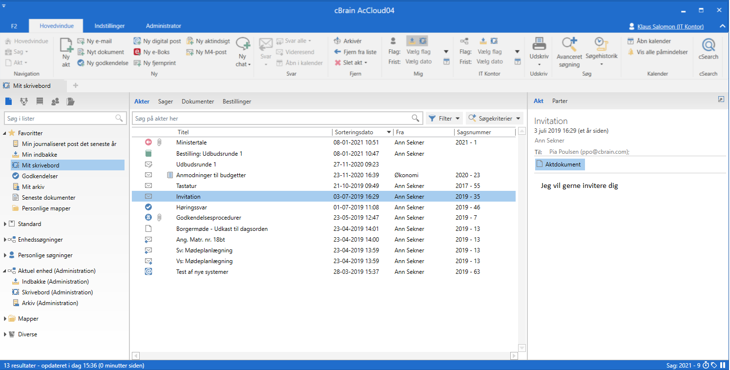Open Skrivebord (Administration) in the tree
Image resolution: width=730 pixels, height=370 pixels.
(57, 292)
